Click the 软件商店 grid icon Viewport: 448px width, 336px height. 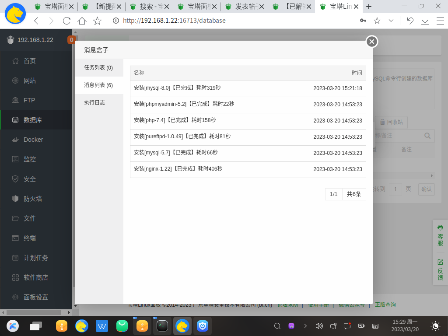click(x=15, y=277)
